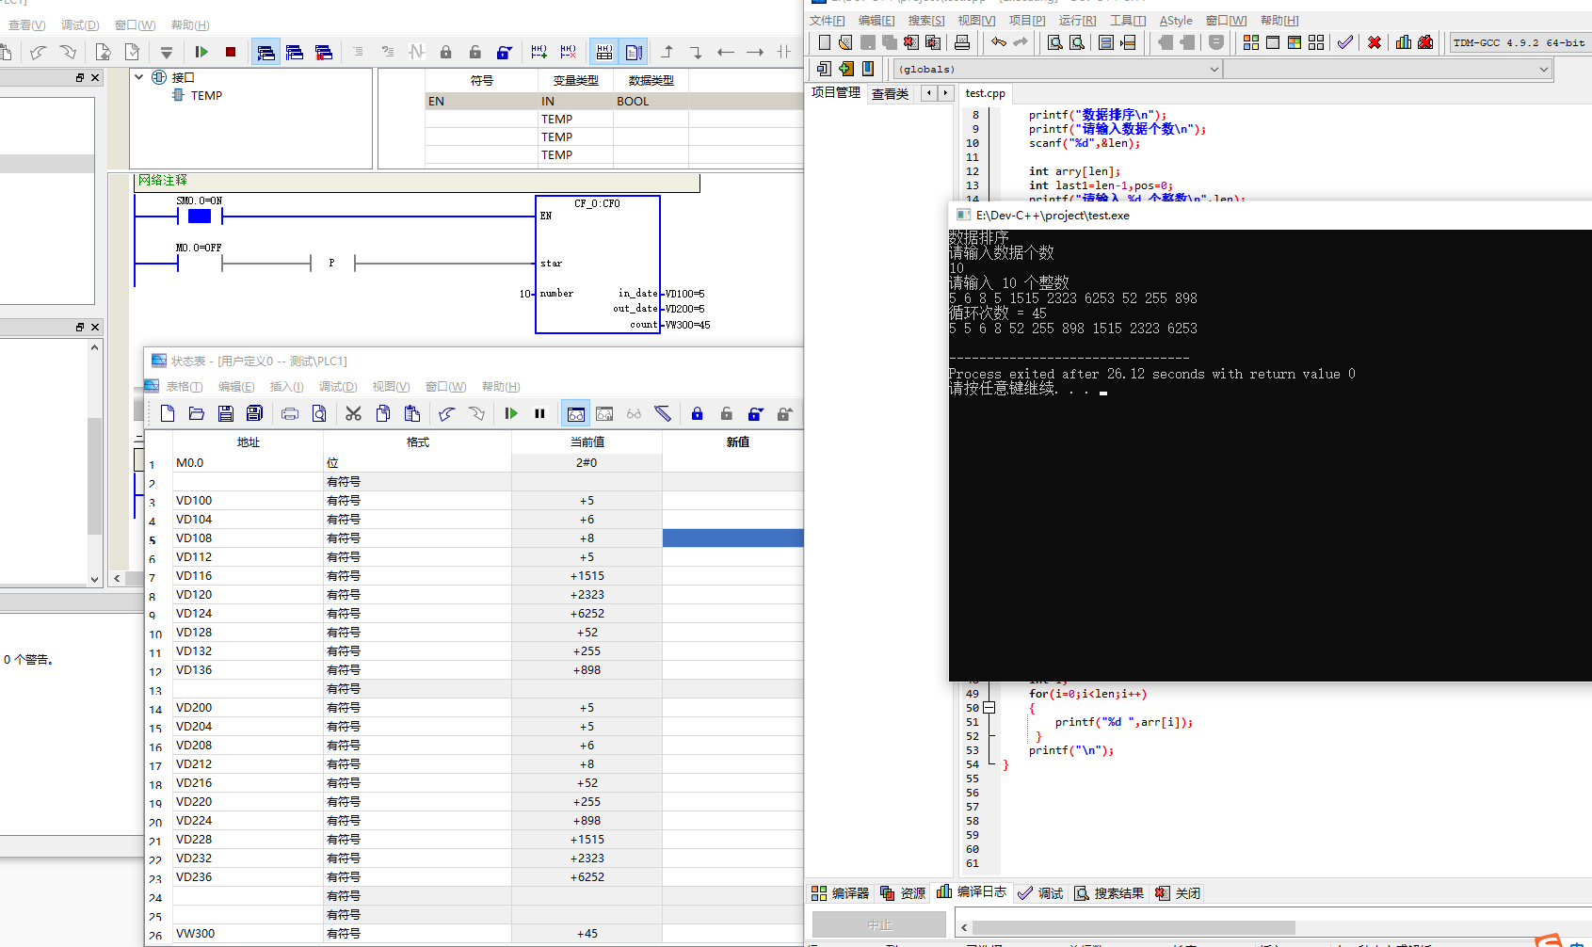Open 调试(D) menu in status chart window
The width and height of the screenshot is (1592, 947).
338,387
